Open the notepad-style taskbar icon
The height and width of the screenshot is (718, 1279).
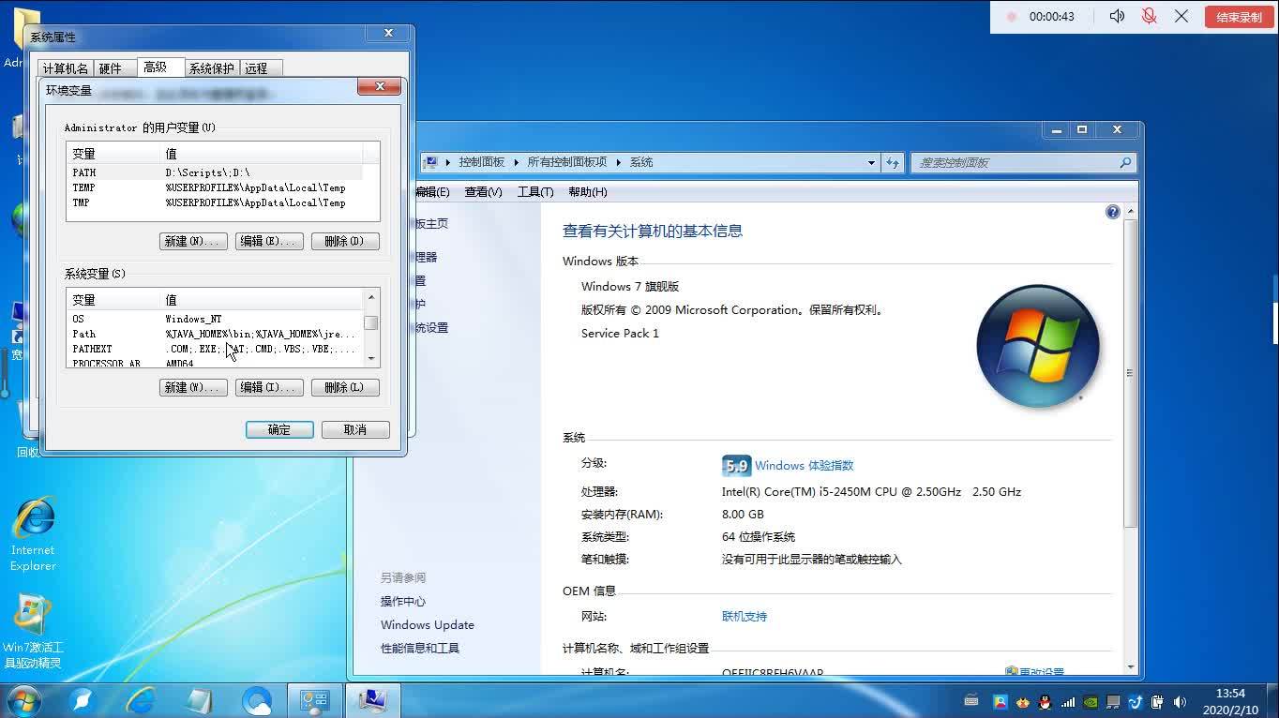[x=199, y=700]
